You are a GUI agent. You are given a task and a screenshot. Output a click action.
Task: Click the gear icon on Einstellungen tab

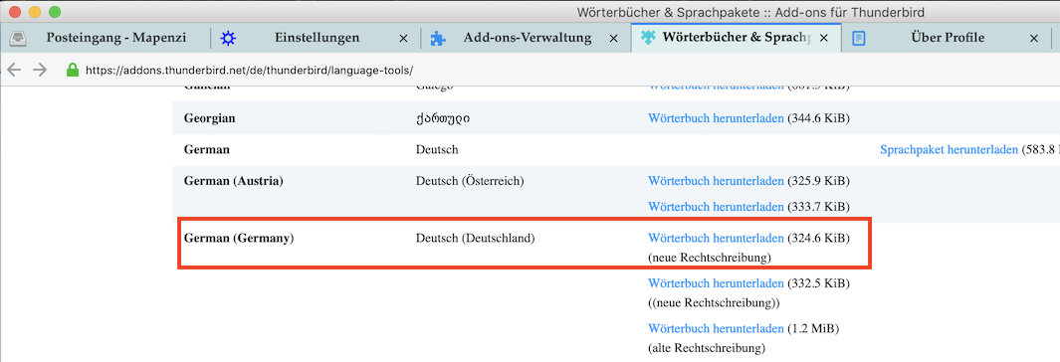coord(229,39)
